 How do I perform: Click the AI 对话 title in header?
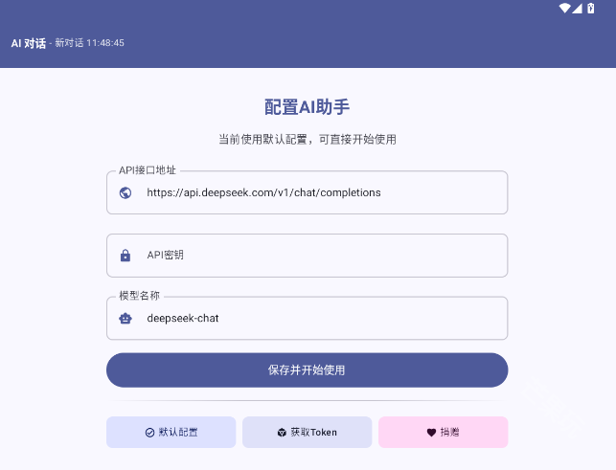click(x=28, y=43)
